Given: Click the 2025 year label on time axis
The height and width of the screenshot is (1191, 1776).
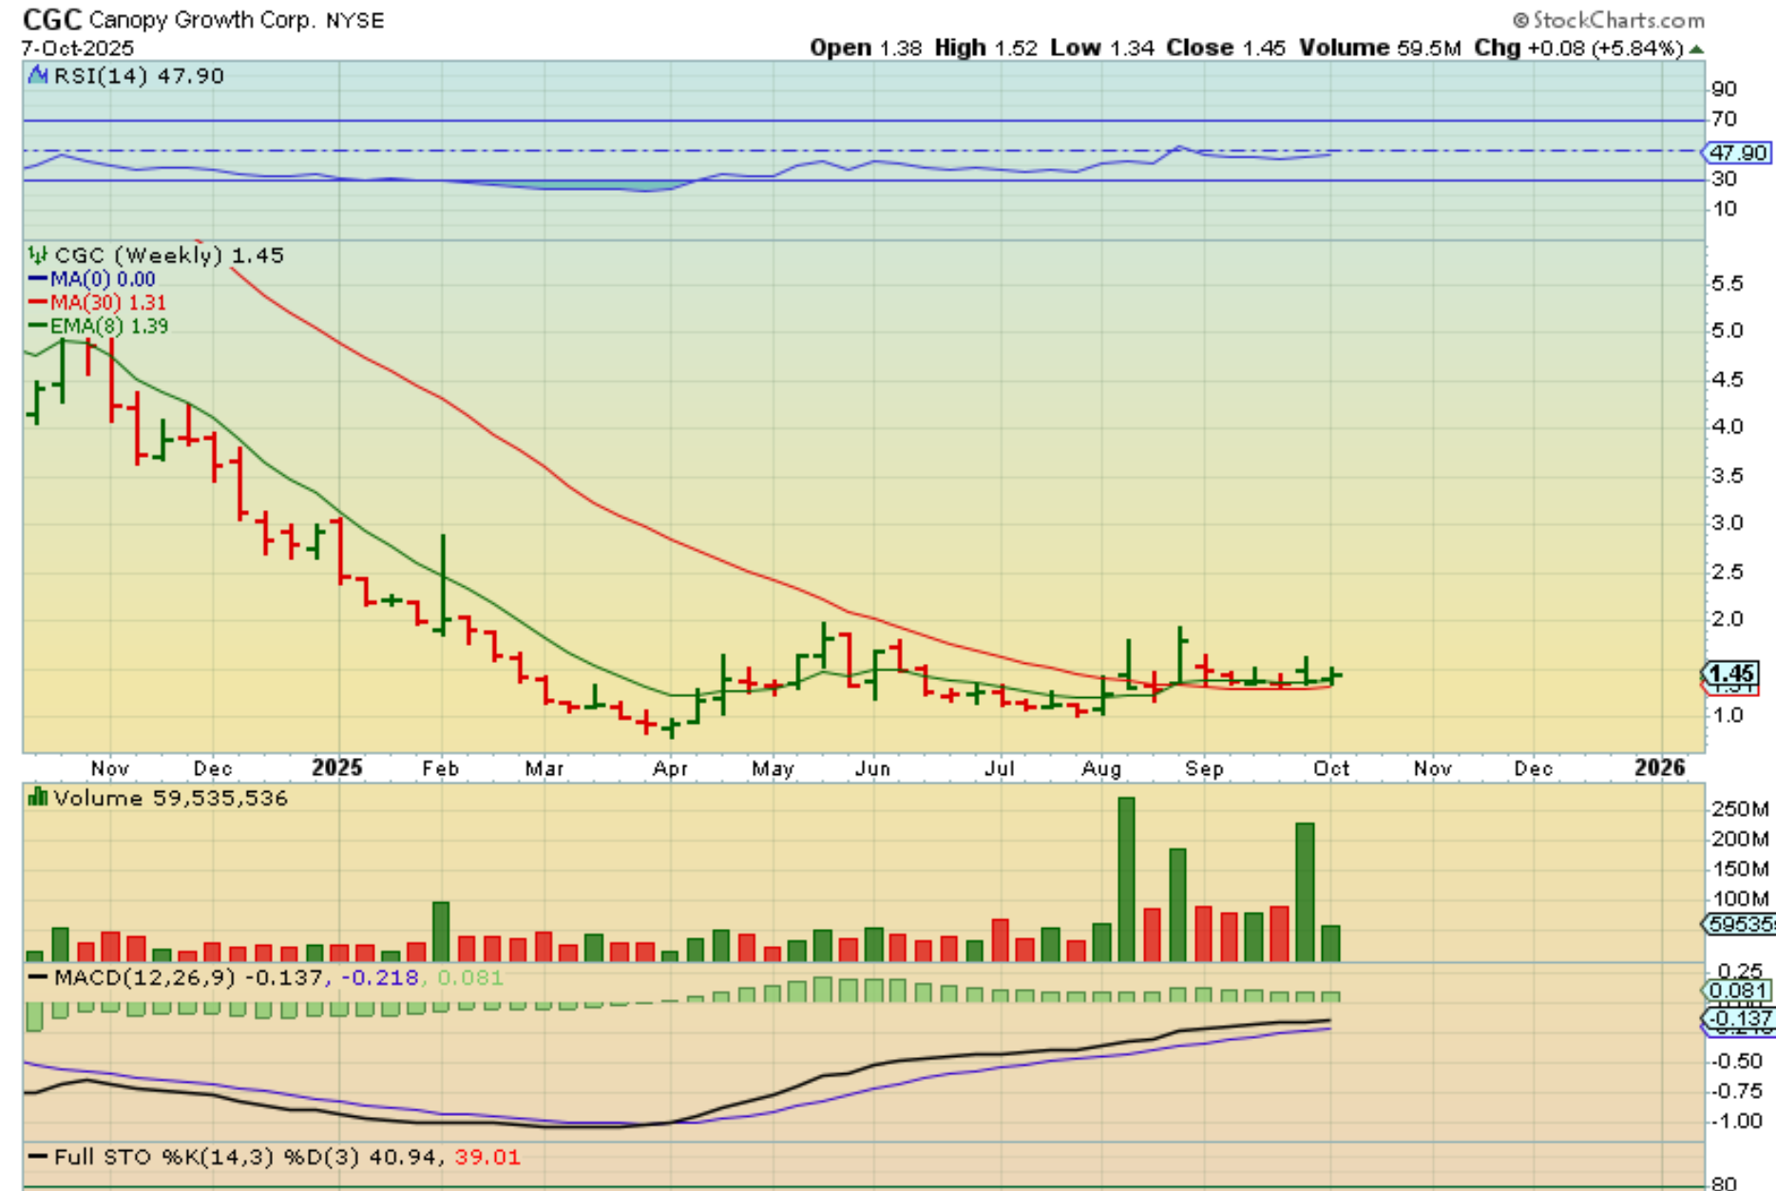Looking at the screenshot, I should [x=337, y=767].
